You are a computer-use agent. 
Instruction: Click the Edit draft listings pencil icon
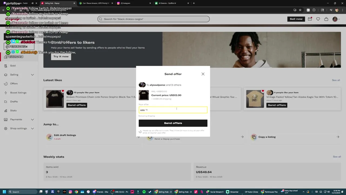49,137
